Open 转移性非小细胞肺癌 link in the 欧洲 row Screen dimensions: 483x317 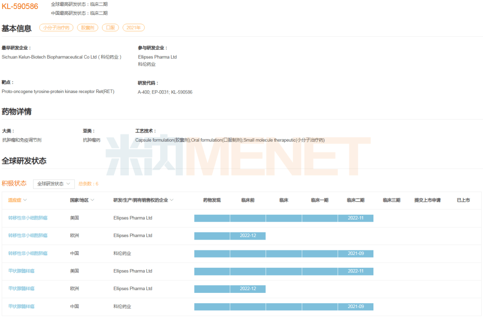[x=28, y=236]
